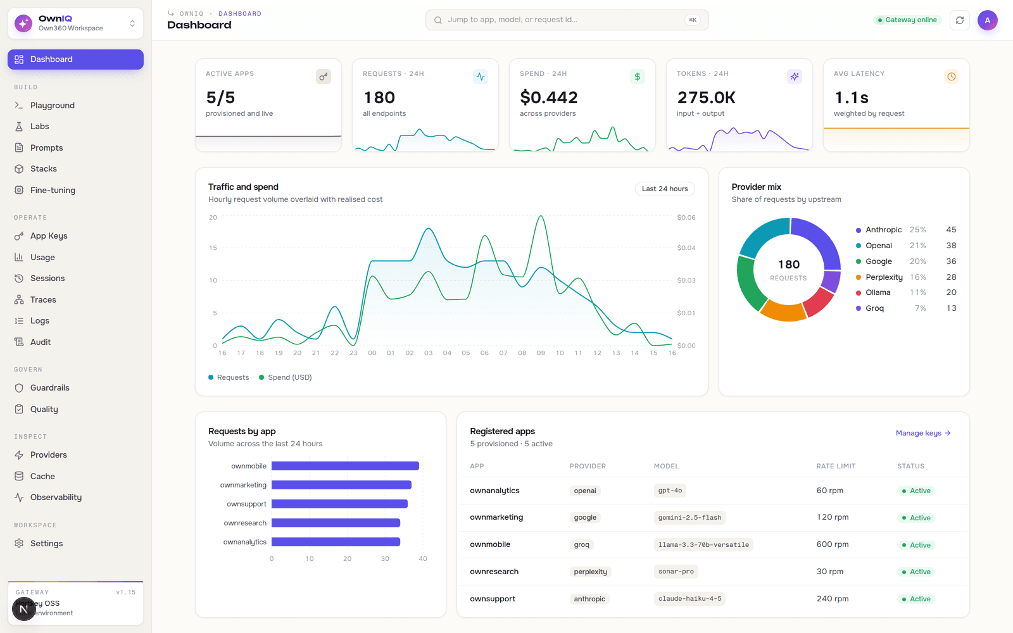Click the Ollama red legend dot
This screenshot has width=1013, height=633.
[859, 293]
